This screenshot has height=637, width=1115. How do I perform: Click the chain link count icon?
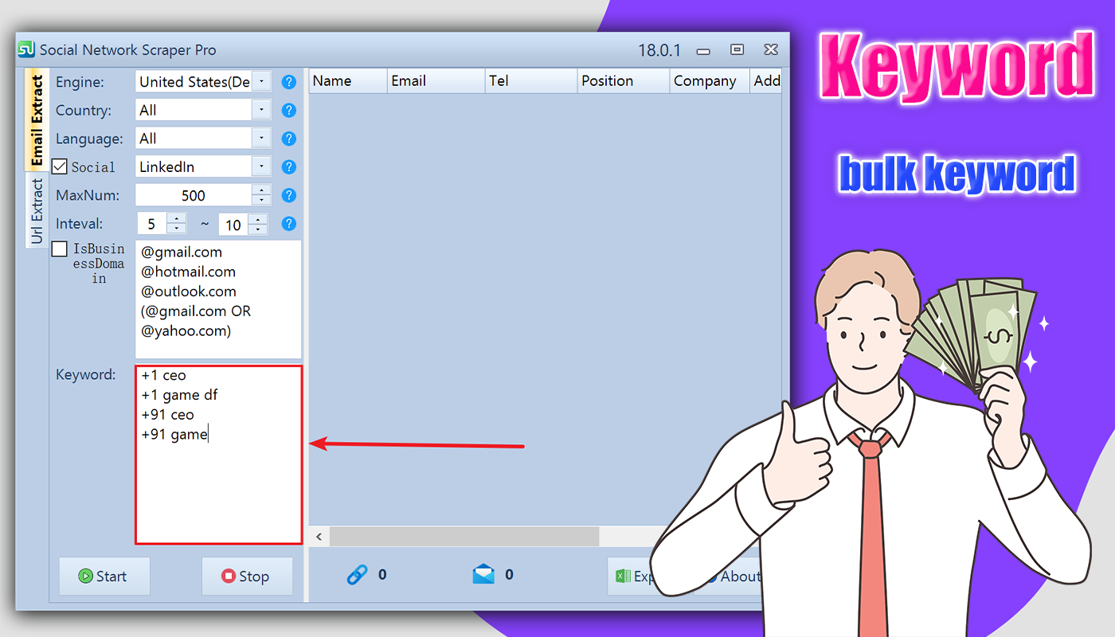click(x=358, y=574)
